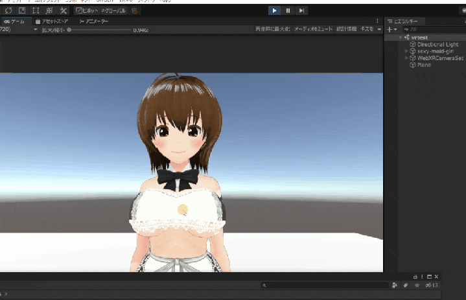Click the Mute Audio button
The height and width of the screenshot is (300, 466).
tap(313, 29)
